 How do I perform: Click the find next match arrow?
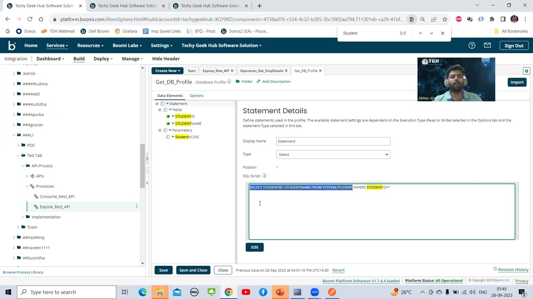pyautogui.click(x=431, y=33)
